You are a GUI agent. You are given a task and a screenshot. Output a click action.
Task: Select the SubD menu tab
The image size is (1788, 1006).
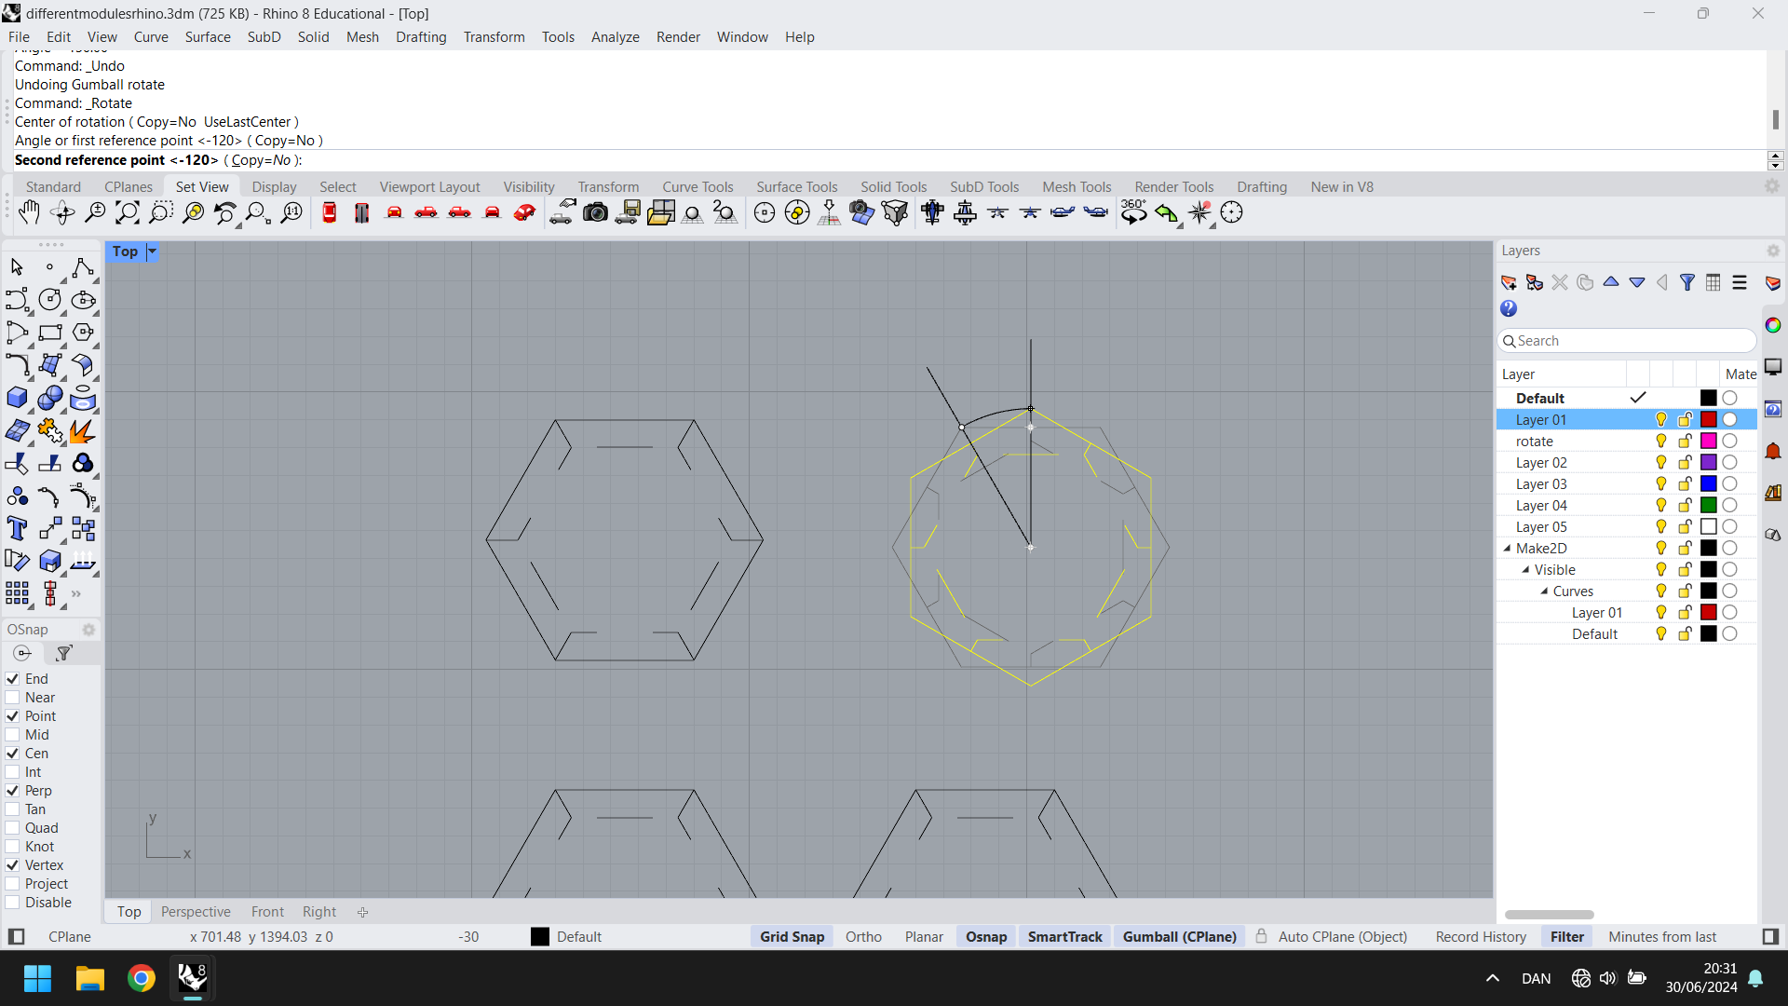pos(263,35)
